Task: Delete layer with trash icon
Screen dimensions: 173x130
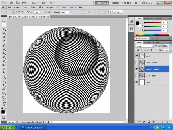Action: [167, 122]
